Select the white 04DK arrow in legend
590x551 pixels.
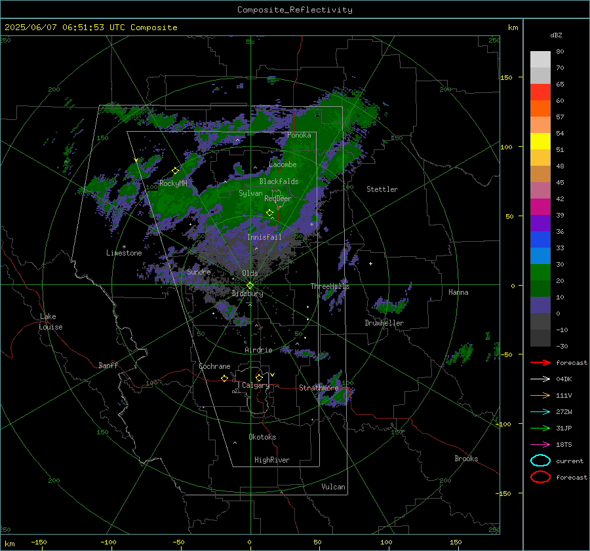(x=540, y=379)
